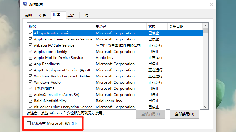
Task: Open the 工具 tab
Action: [x=85, y=15]
